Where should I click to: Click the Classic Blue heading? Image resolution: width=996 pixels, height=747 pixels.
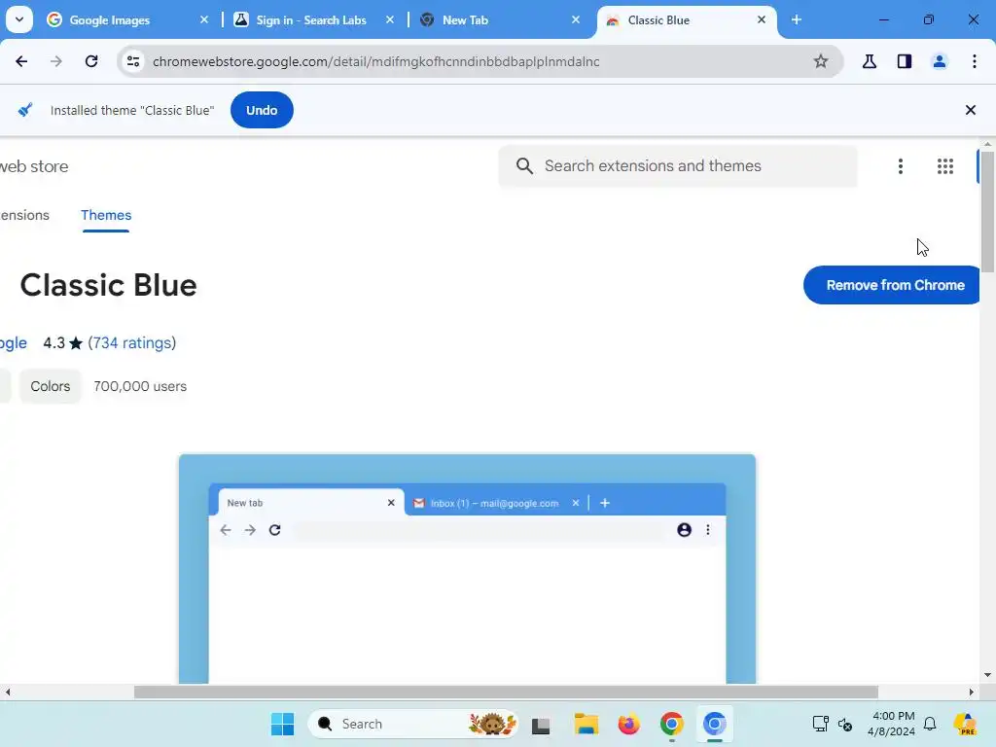[109, 285]
